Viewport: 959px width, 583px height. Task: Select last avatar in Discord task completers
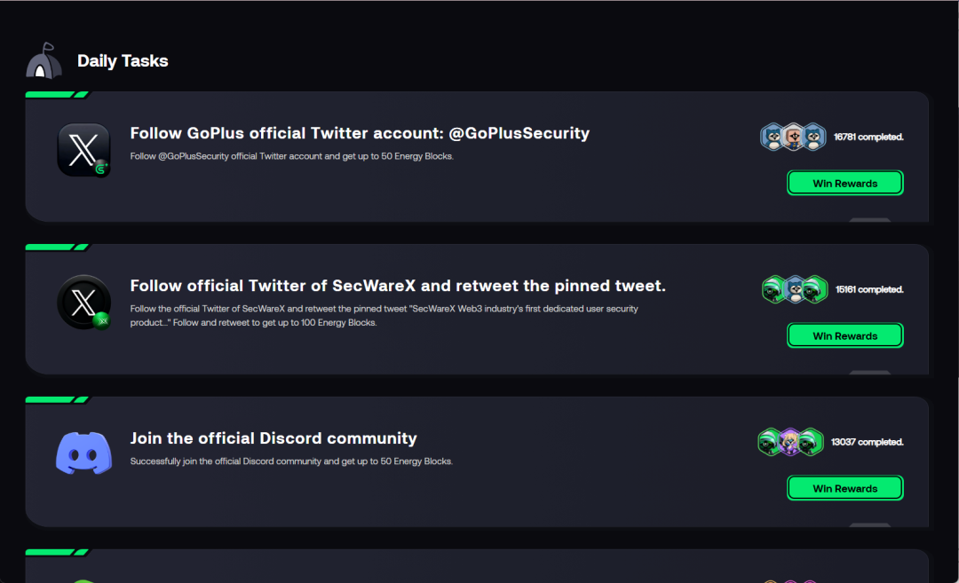coord(811,442)
